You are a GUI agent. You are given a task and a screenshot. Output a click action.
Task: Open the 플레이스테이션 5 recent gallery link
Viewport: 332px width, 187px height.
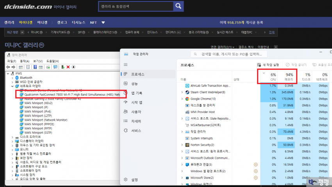coord(105,32)
